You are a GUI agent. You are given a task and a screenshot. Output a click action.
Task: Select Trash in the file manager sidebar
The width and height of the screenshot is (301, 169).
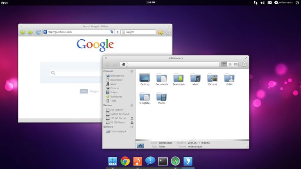click(113, 101)
